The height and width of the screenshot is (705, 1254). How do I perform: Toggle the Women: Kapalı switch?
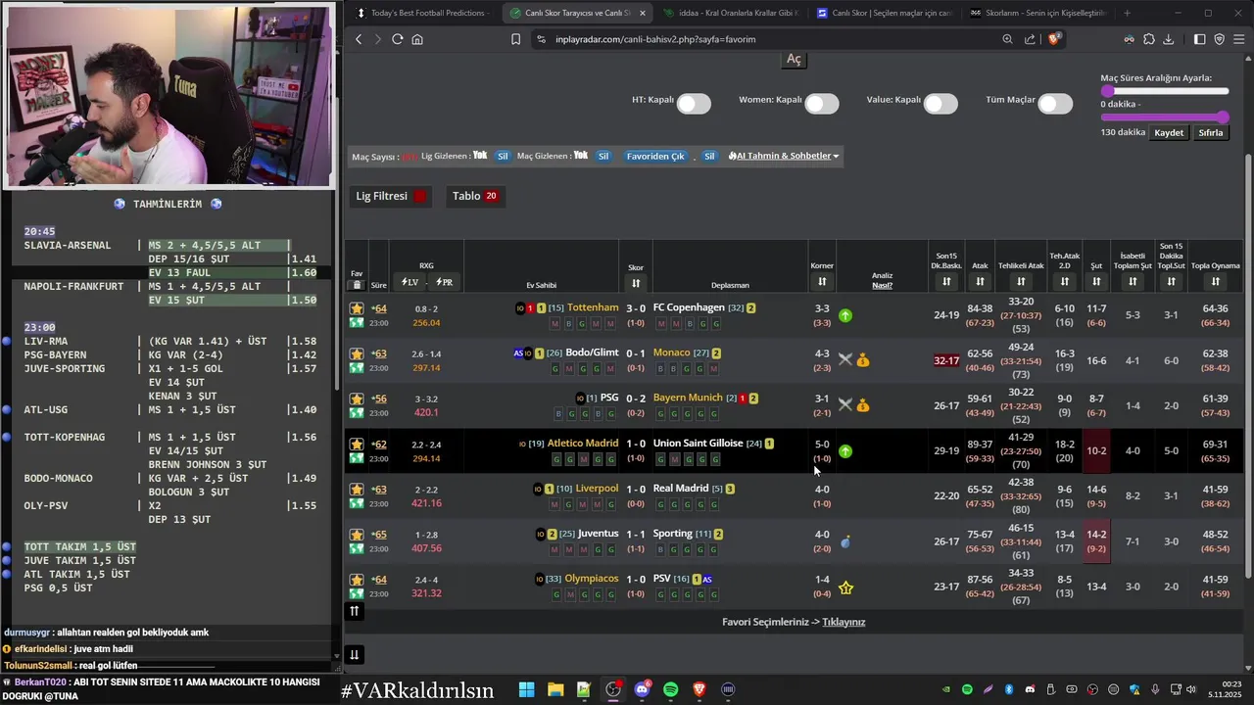click(822, 104)
